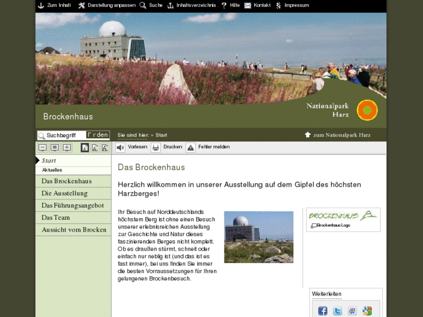Click the Brockenhaus Logo caption text
The image size is (423, 317).
[333, 226]
